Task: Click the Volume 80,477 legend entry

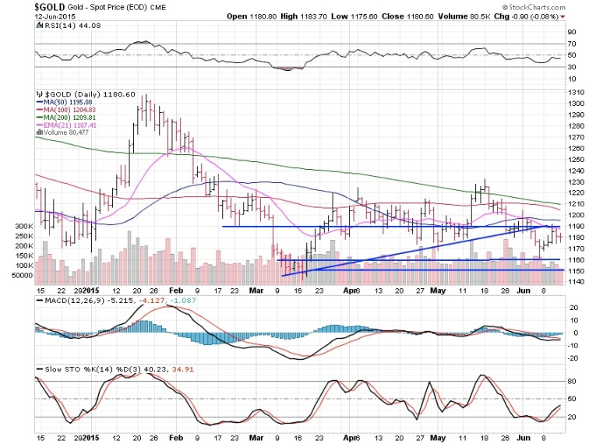Action: coord(62,132)
